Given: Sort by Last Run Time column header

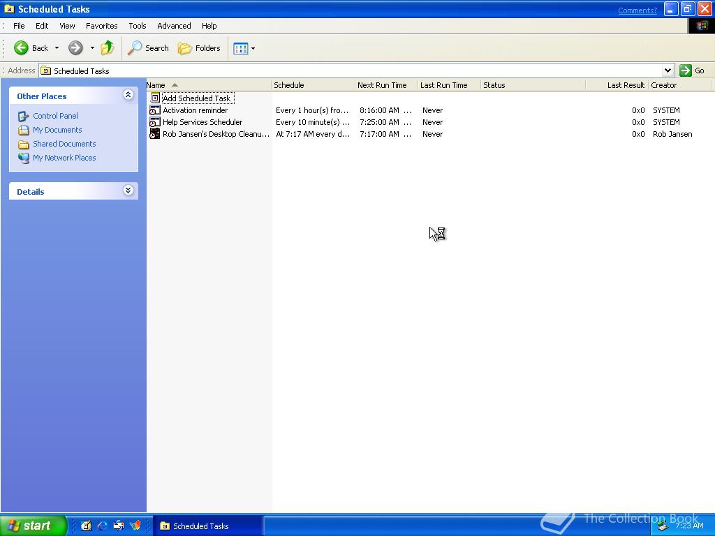Looking at the screenshot, I should [449, 85].
